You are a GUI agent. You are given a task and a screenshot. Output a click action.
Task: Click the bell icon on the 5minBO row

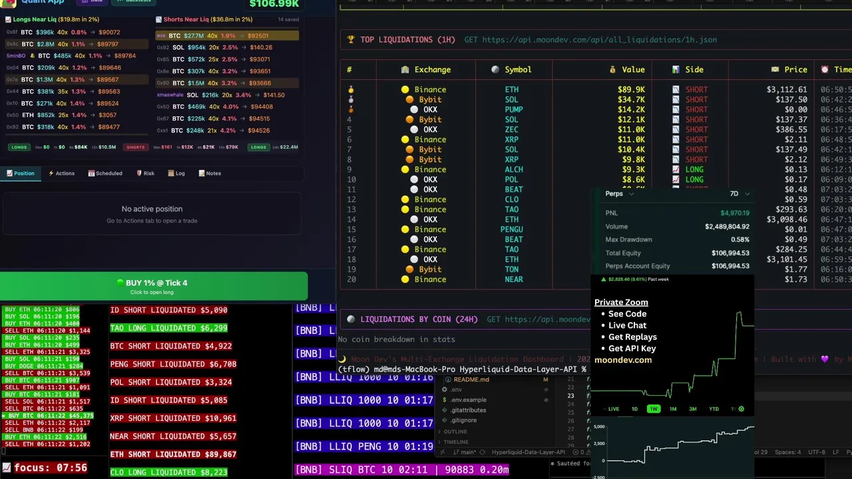33,56
